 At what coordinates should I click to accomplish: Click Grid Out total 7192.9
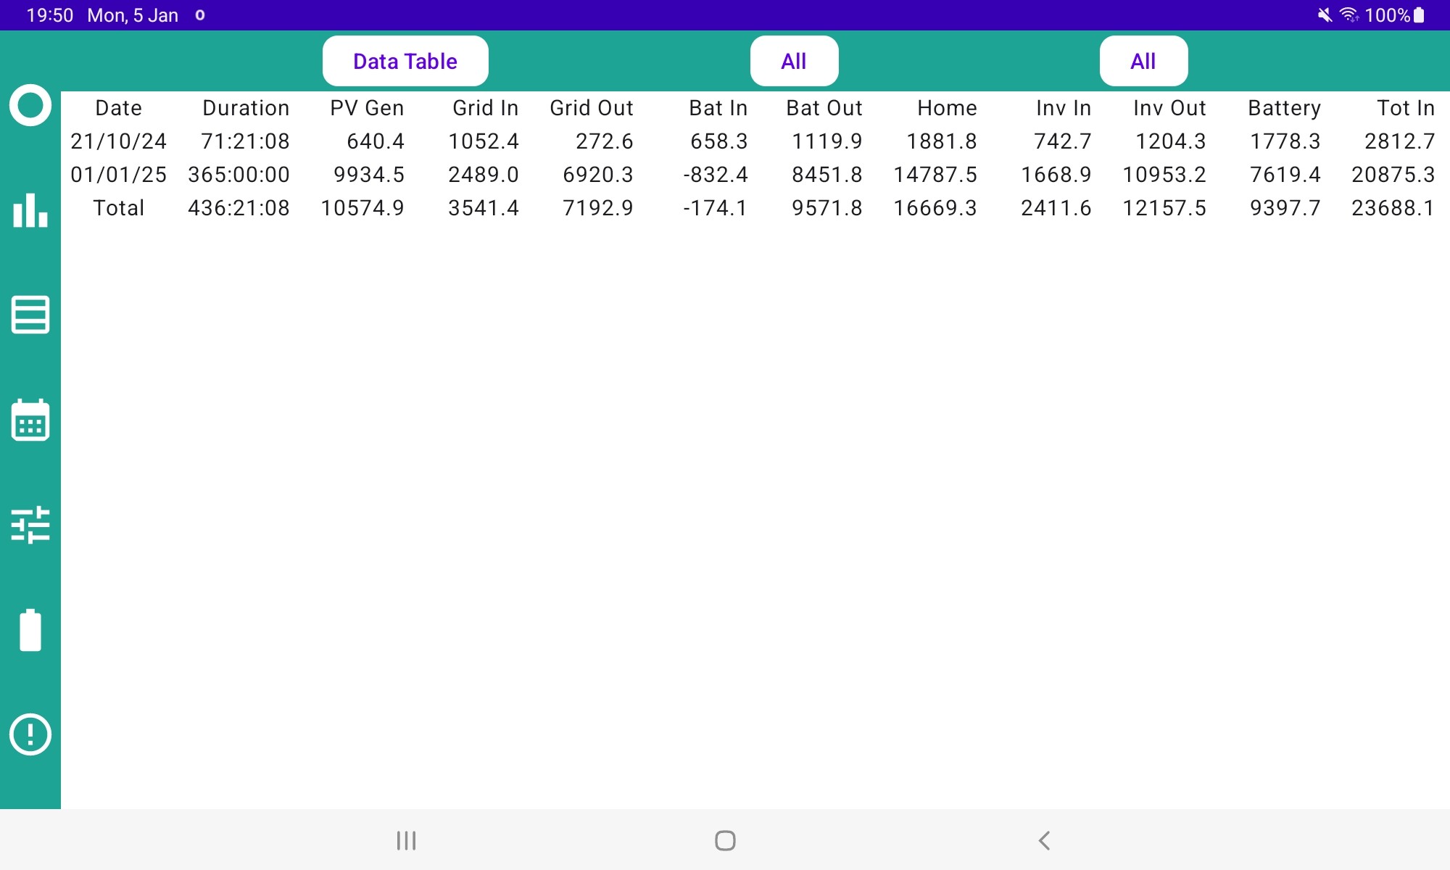click(598, 208)
